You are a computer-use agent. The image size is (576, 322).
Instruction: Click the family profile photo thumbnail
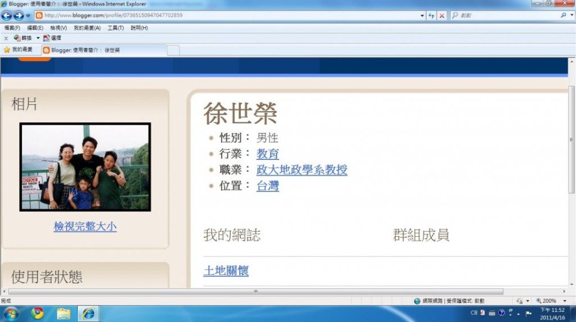[85, 167]
